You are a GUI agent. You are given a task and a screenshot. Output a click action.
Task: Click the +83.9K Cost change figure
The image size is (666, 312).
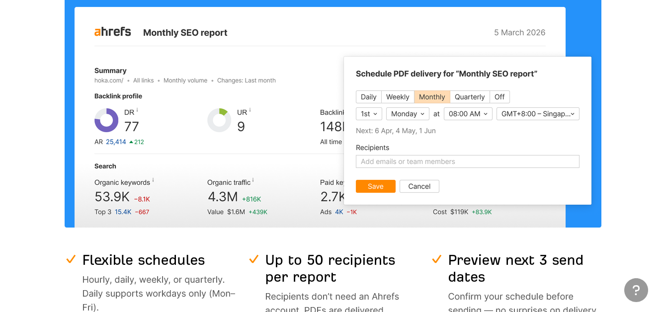[482, 212]
